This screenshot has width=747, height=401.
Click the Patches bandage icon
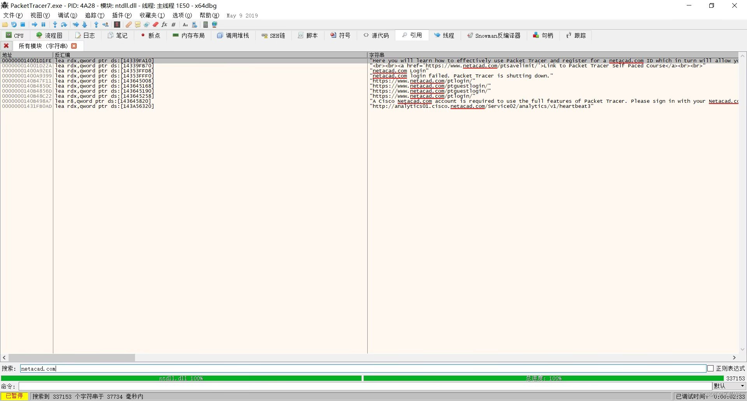click(x=128, y=25)
